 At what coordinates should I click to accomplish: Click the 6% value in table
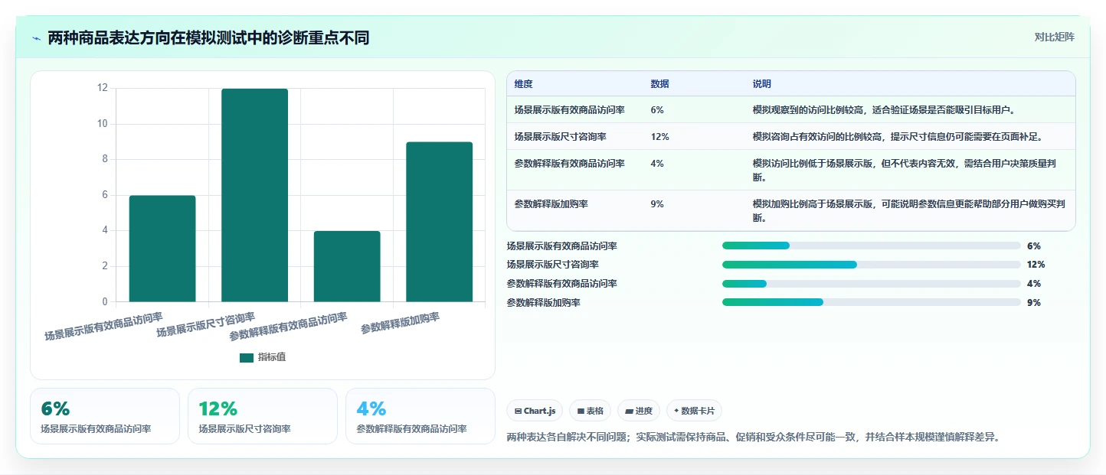tap(657, 109)
